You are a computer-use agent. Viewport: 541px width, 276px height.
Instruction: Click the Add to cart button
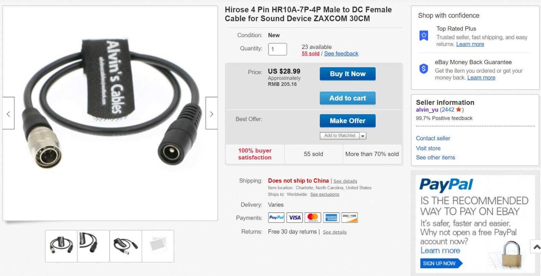point(348,98)
